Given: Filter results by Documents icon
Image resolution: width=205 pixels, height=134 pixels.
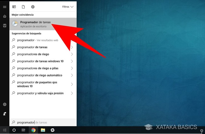Looking at the screenshot, I should click(x=23, y=7).
